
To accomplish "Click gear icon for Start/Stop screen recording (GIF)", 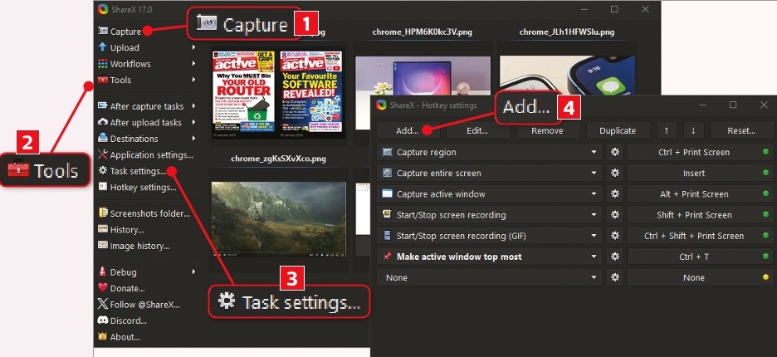I will tap(615, 236).
